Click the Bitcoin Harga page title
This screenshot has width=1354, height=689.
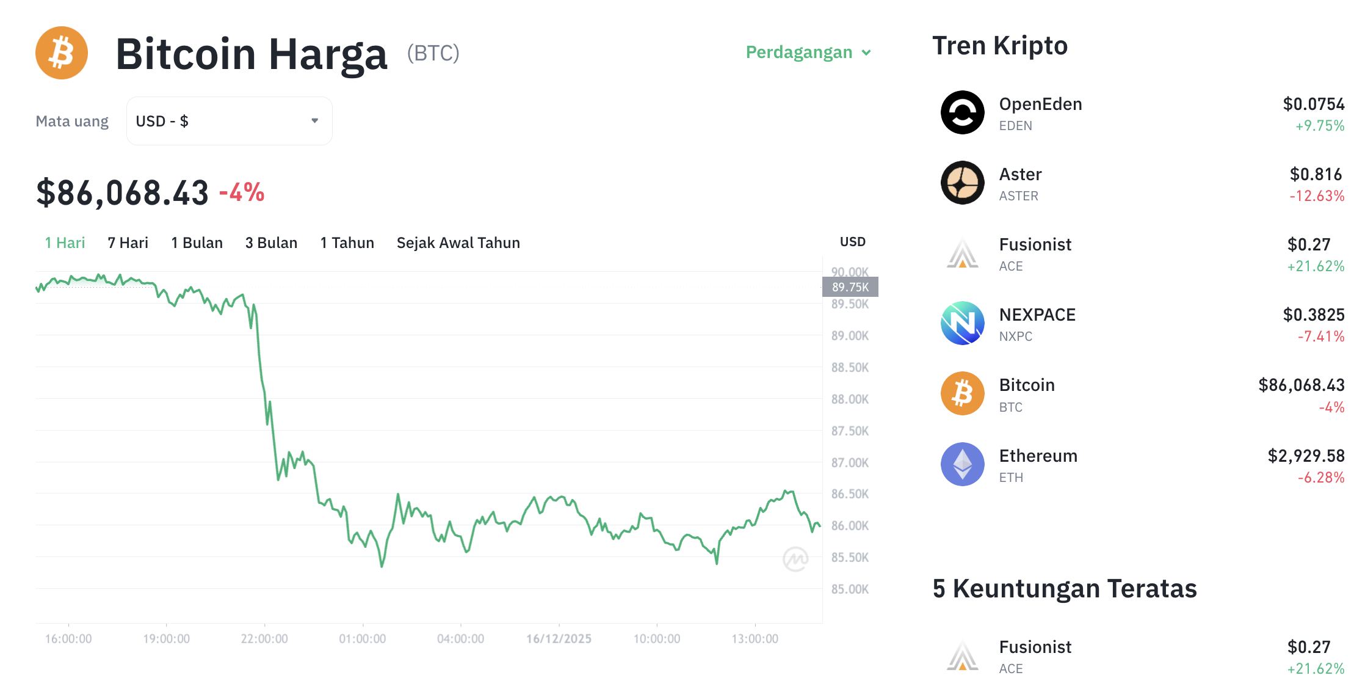point(252,54)
